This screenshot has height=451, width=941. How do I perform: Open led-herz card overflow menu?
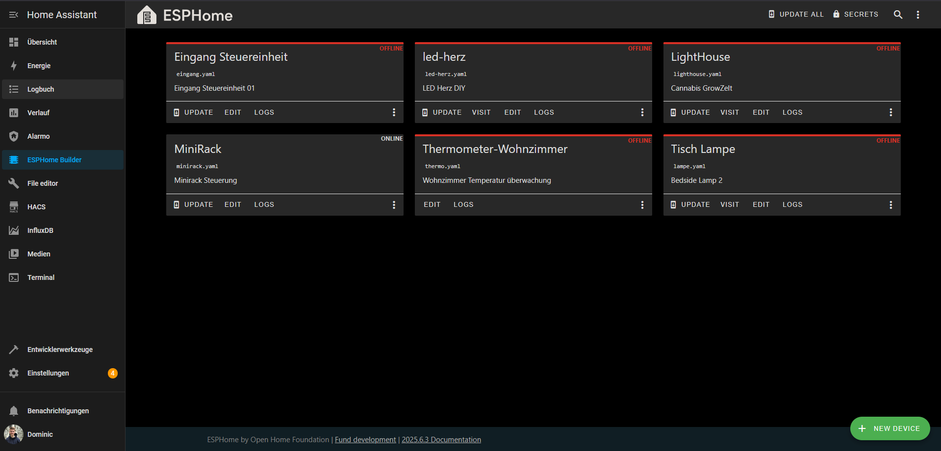[642, 112]
